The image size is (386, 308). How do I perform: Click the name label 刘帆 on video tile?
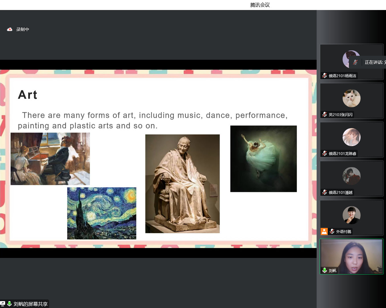pos(332,271)
